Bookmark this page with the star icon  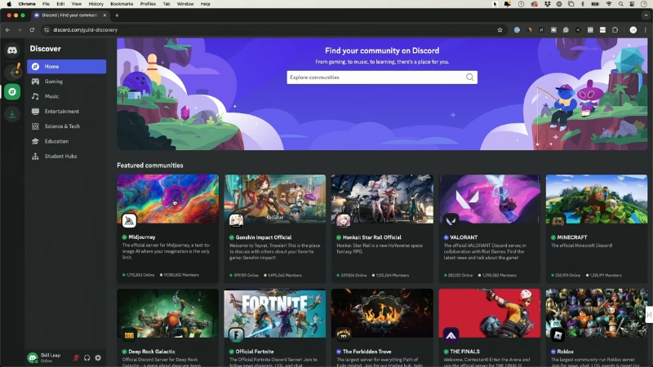point(500,29)
